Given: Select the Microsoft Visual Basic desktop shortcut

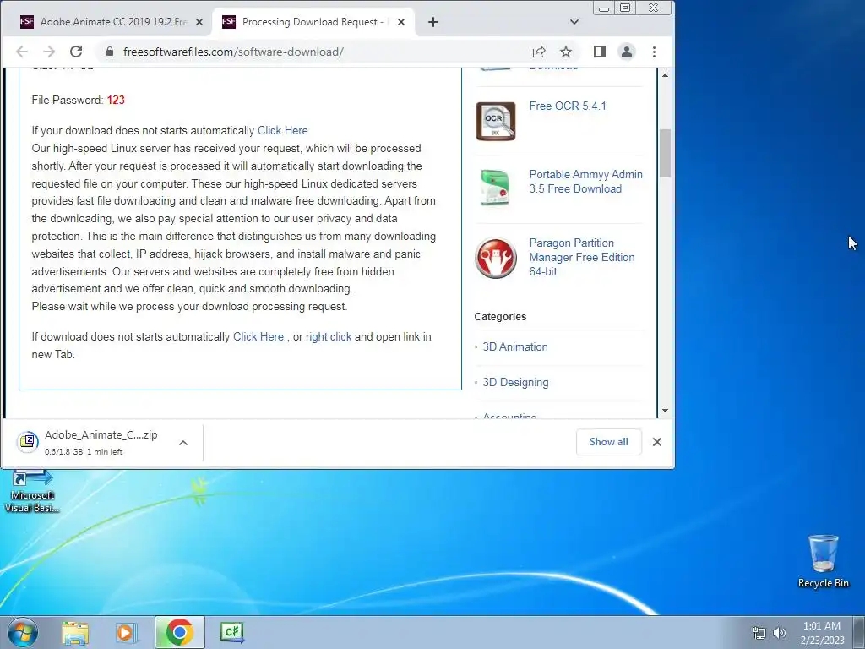Looking at the screenshot, I should (x=32, y=491).
